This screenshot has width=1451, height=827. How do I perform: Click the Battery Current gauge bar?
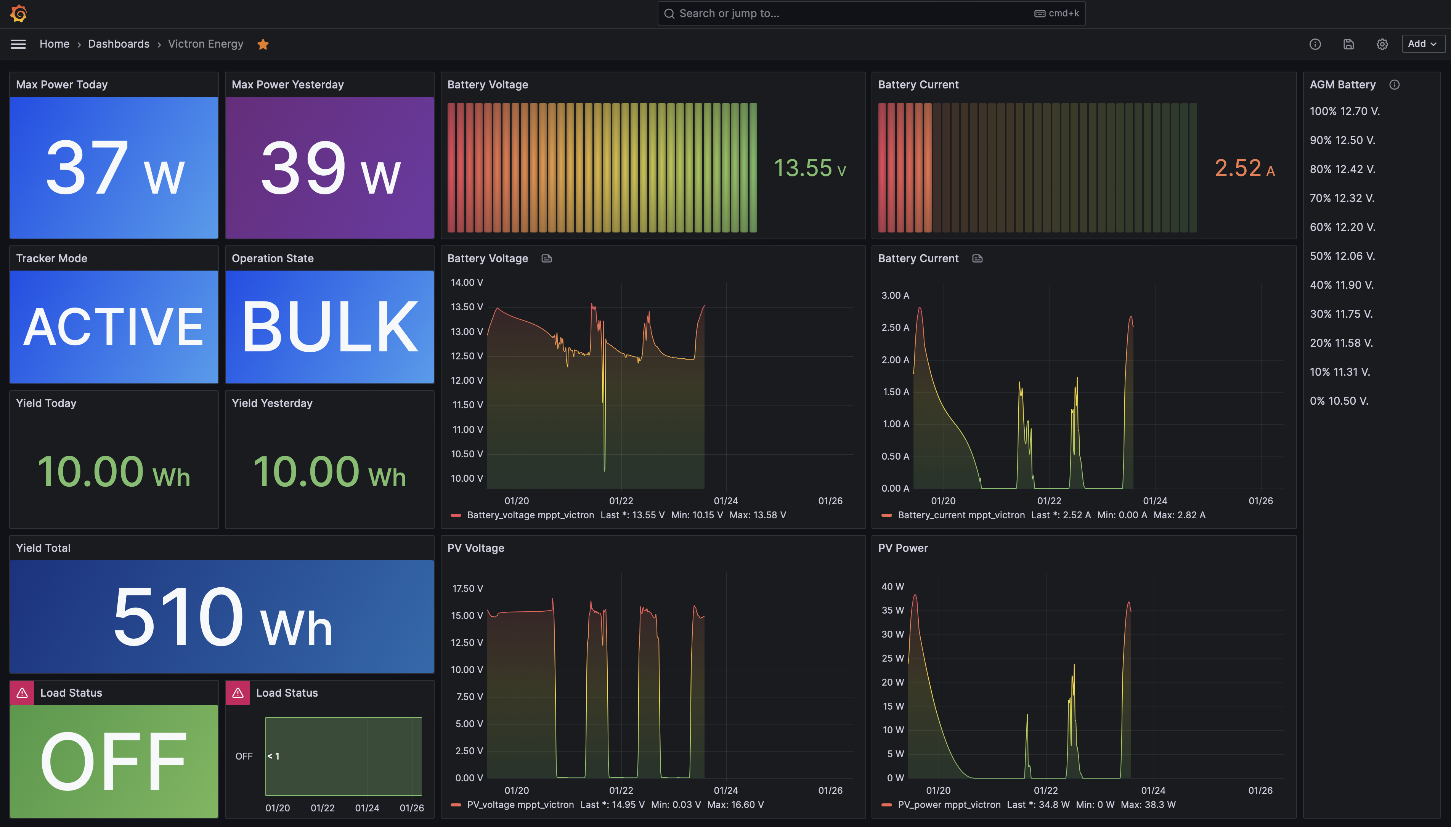pos(1037,168)
